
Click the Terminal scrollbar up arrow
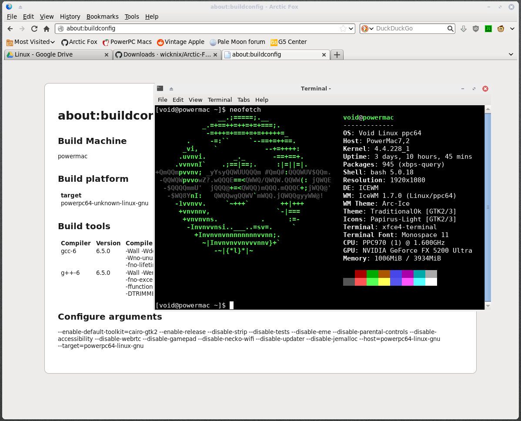point(488,109)
